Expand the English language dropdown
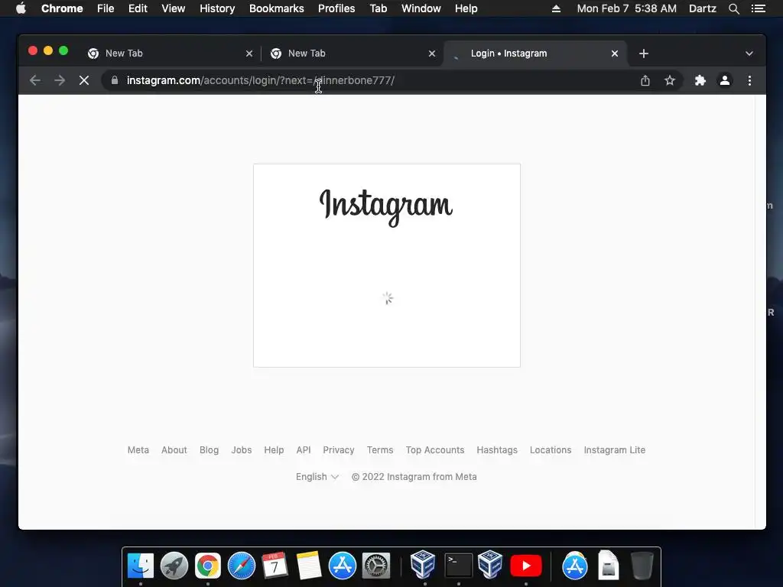 tap(317, 477)
